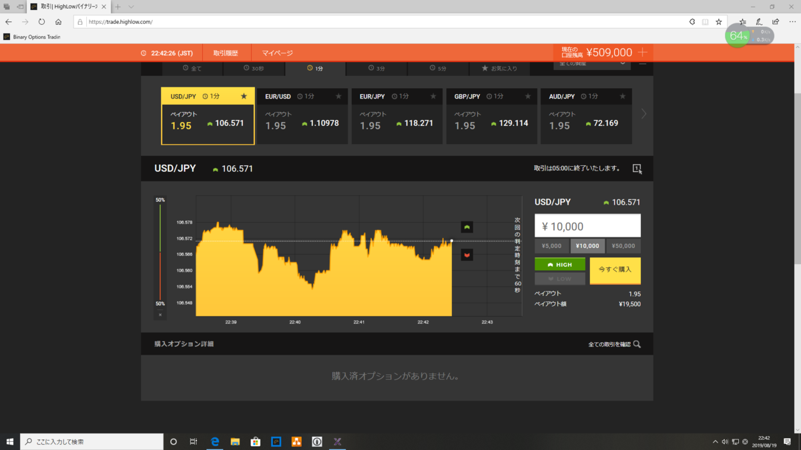
Task: Select the EUR/USD 1分 asset card
Action: coord(303,116)
